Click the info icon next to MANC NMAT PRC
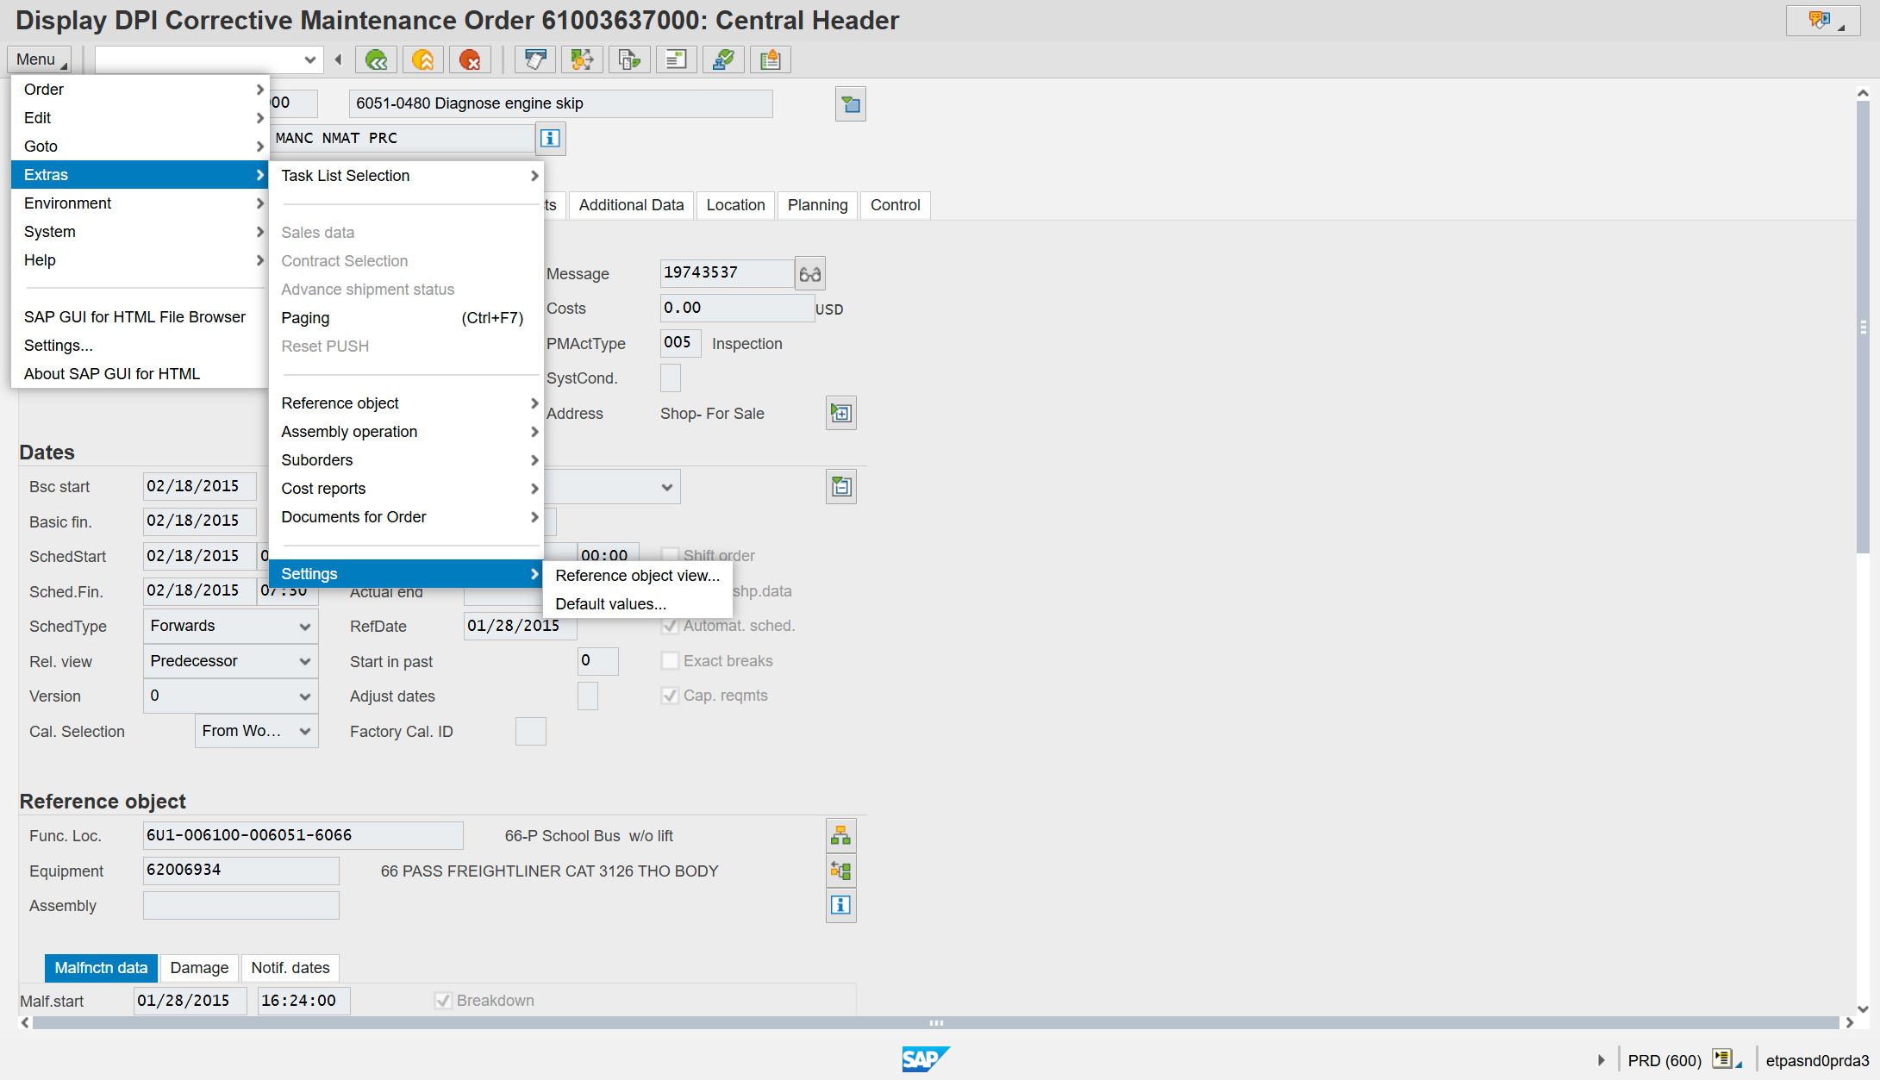The height and width of the screenshot is (1080, 1880). pyautogui.click(x=551, y=138)
